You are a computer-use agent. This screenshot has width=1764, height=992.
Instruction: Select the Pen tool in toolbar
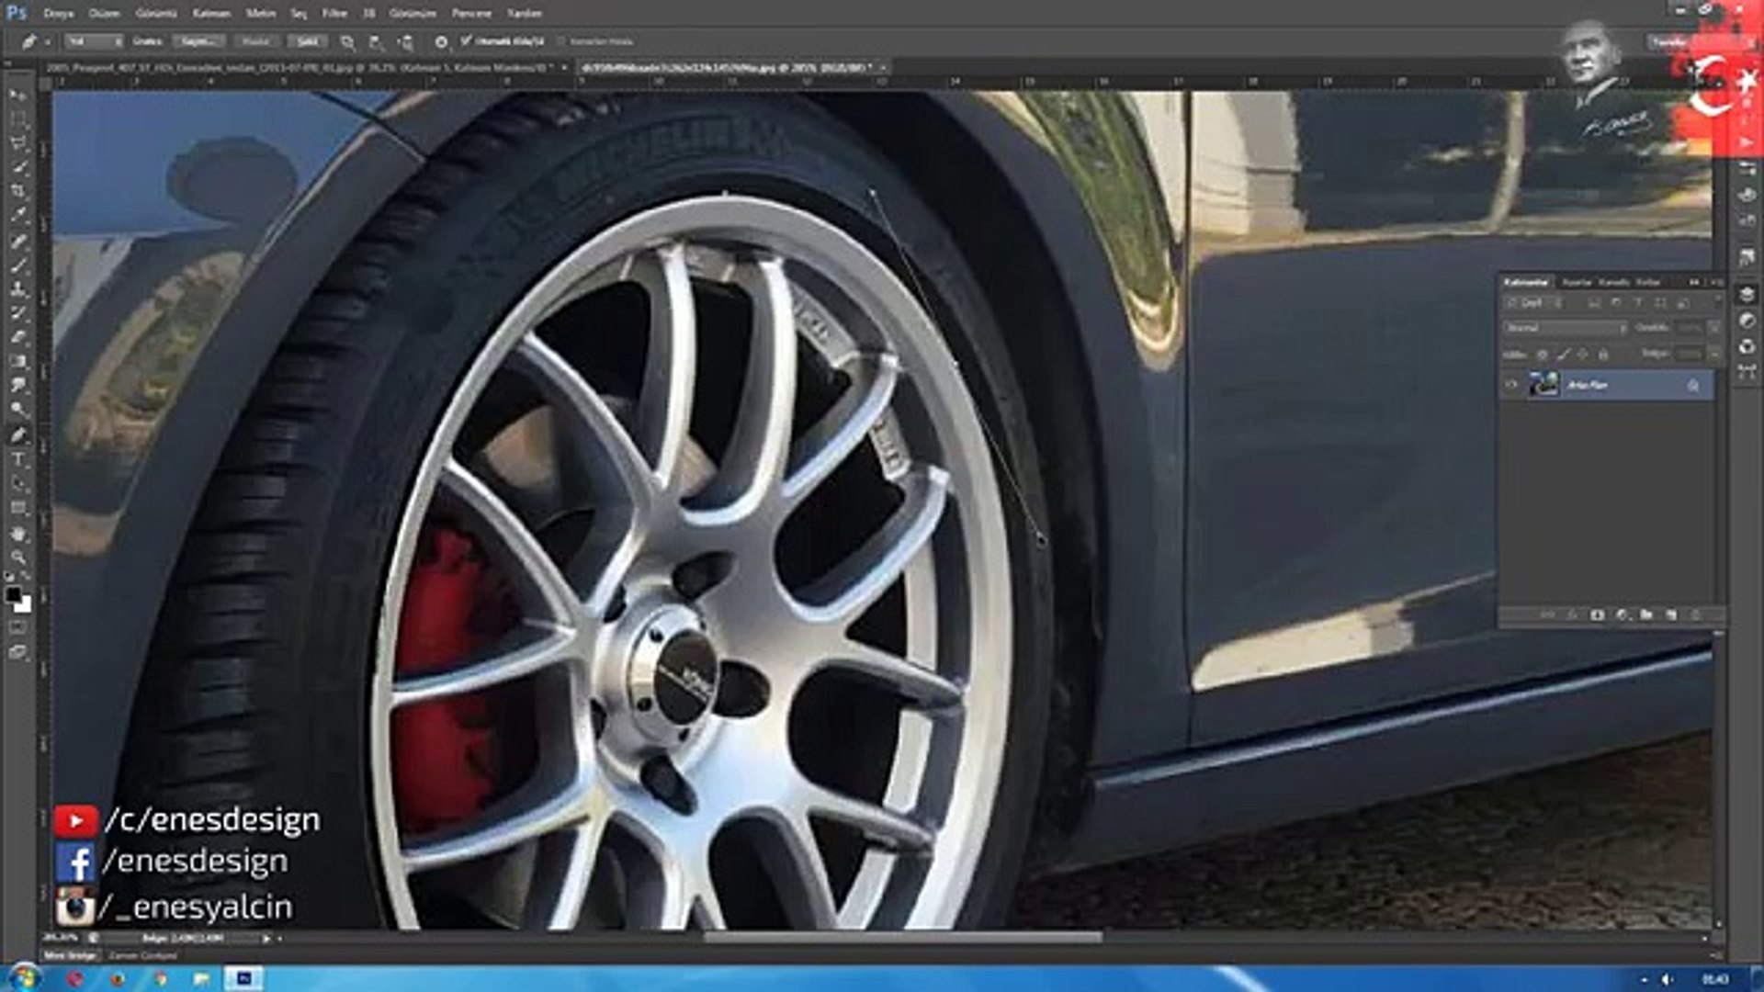click(17, 434)
